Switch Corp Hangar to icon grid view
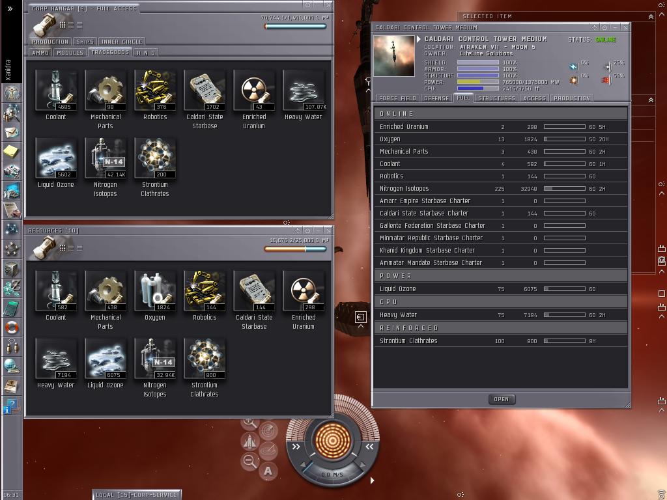The height and width of the screenshot is (500, 667). 63,25
